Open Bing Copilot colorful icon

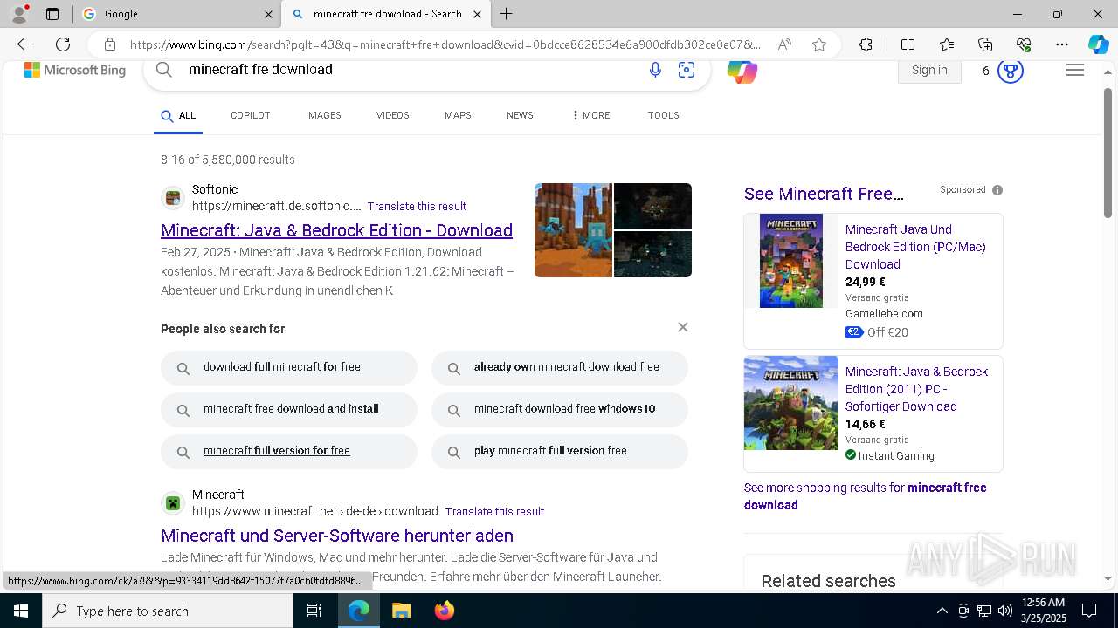[x=742, y=71]
